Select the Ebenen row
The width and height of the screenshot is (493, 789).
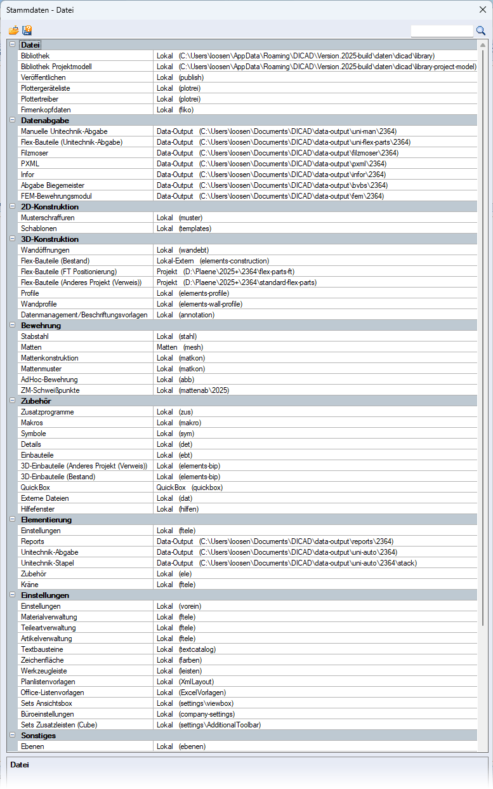pyautogui.click(x=247, y=746)
